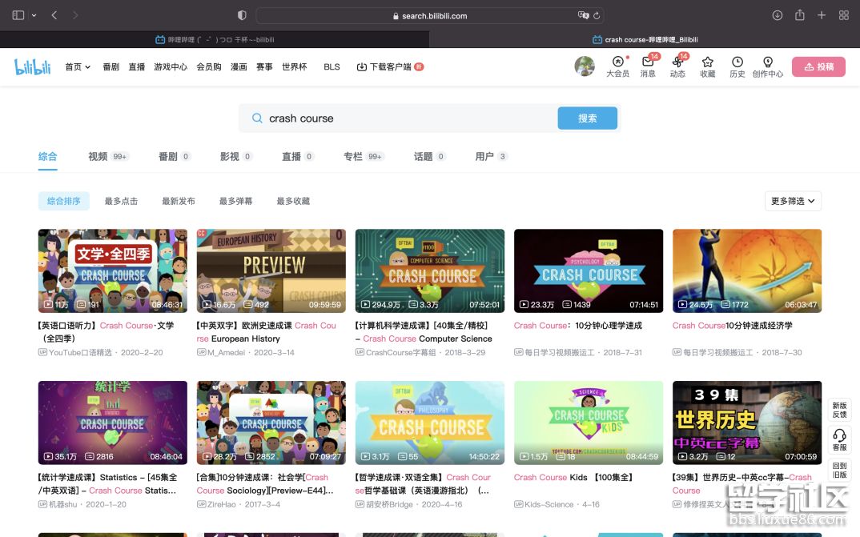Click the user avatar in the header
The width and height of the screenshot is (860, 537).
(x=585, y=66)
